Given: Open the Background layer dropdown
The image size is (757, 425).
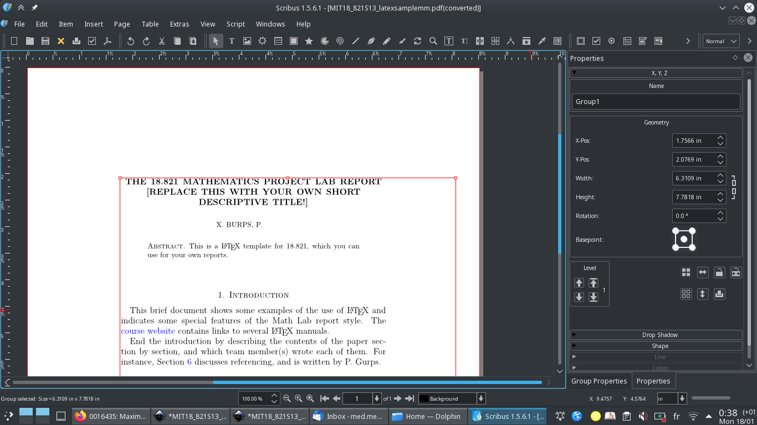Looking at the screenshot, I should click(452, 398).
